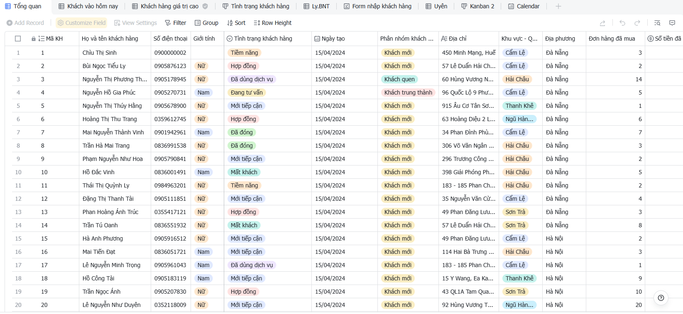
Task: Toggle the select-all checkbox in header
Action: click(x=18, y=39)
